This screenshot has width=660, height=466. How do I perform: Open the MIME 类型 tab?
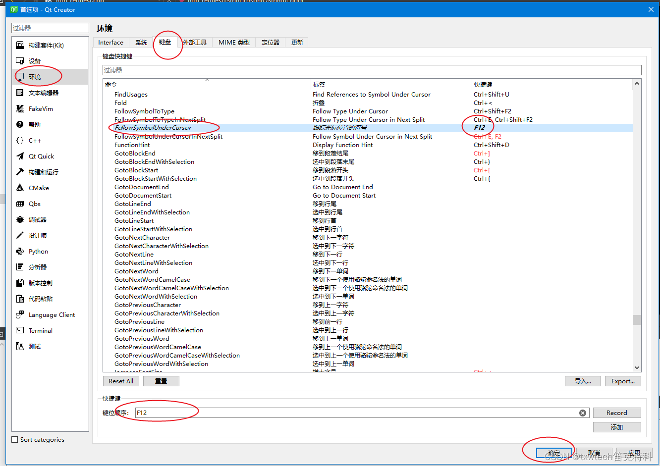tap(233, 42)
